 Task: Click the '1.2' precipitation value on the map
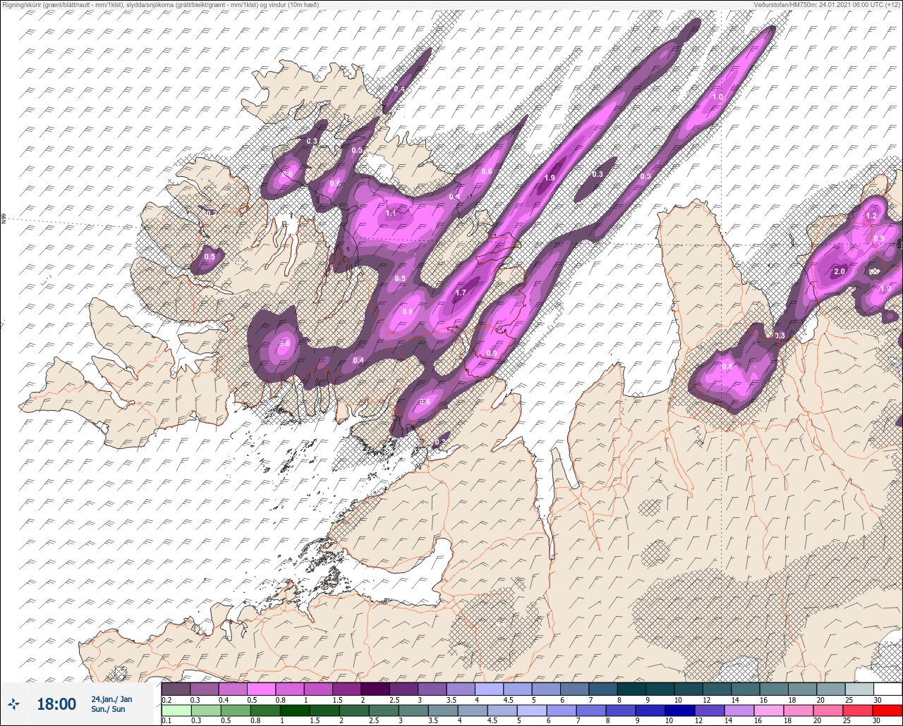pyautogui.click(x=871, y=216)
